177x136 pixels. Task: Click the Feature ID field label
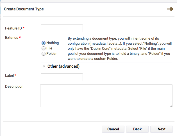13,28
